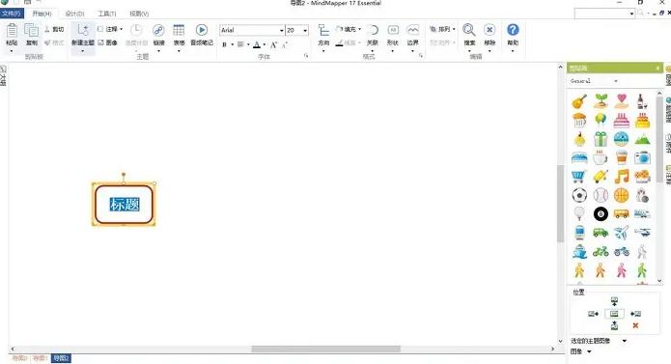671x364 pixels.
Task: Click the horizontal scrollbar thumb
Action: (326, 349)
